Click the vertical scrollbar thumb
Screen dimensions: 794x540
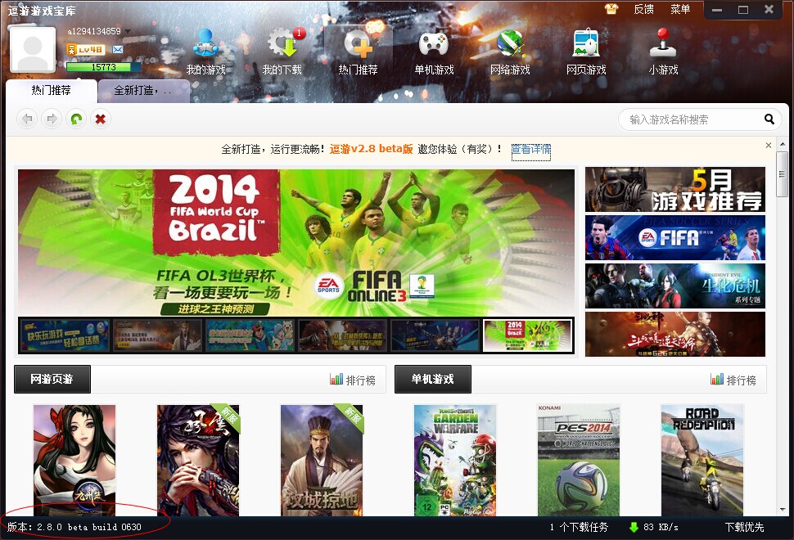(782, 173)
